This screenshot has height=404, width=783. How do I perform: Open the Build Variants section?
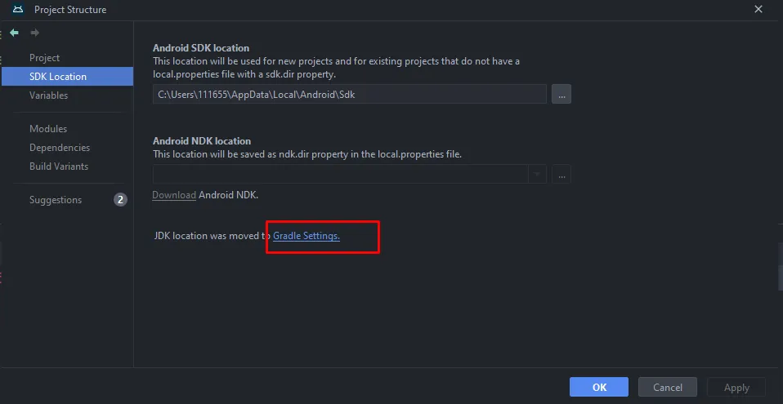(x=59, y=166)
